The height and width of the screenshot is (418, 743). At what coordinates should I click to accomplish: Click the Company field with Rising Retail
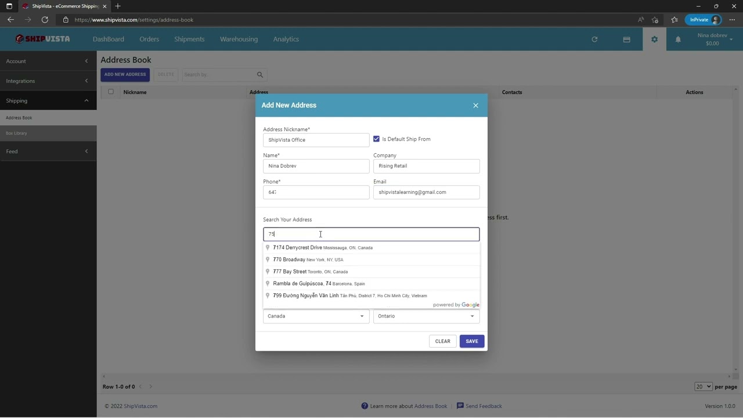tap(426, 166)
